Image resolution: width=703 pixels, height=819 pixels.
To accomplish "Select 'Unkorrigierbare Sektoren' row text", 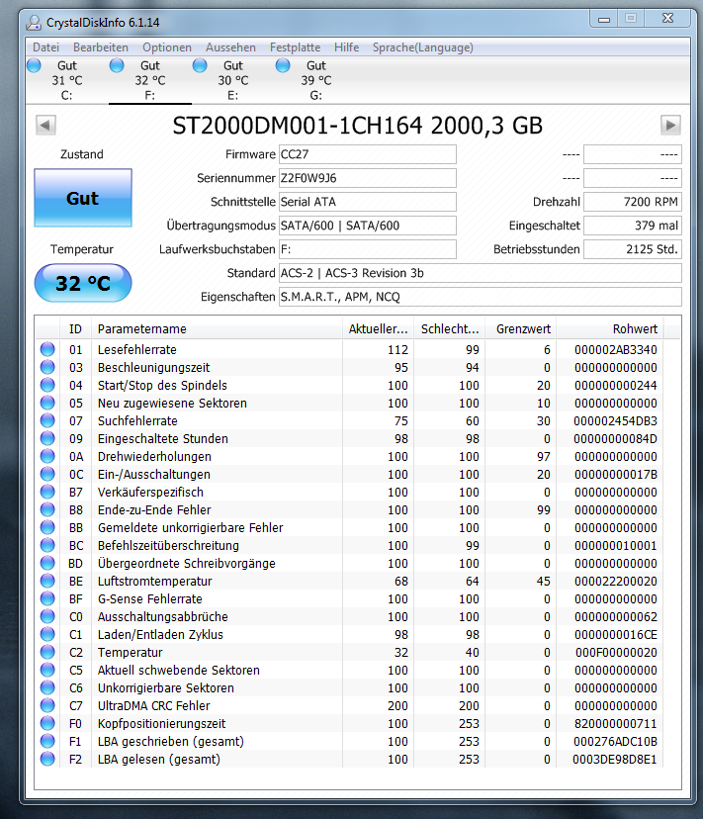I will coord(165,687).
